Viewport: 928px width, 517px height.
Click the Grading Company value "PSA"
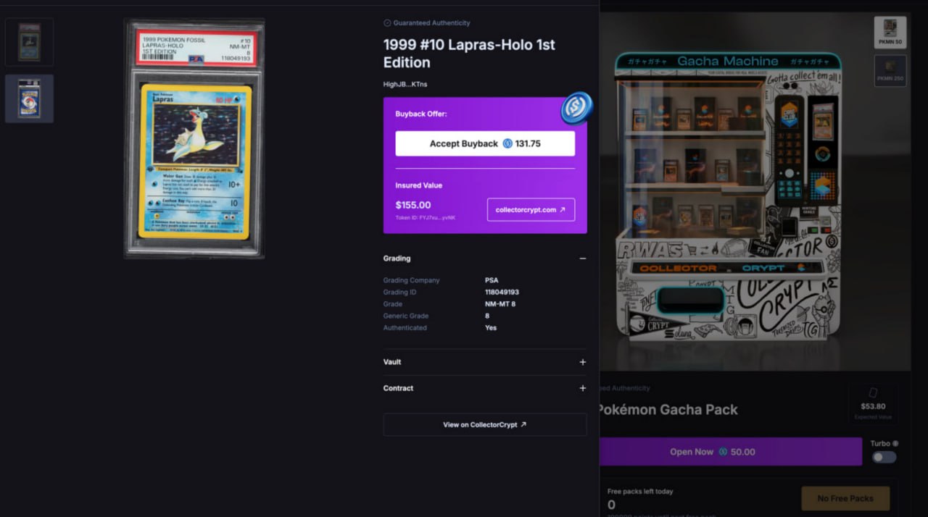coord(492,280)
